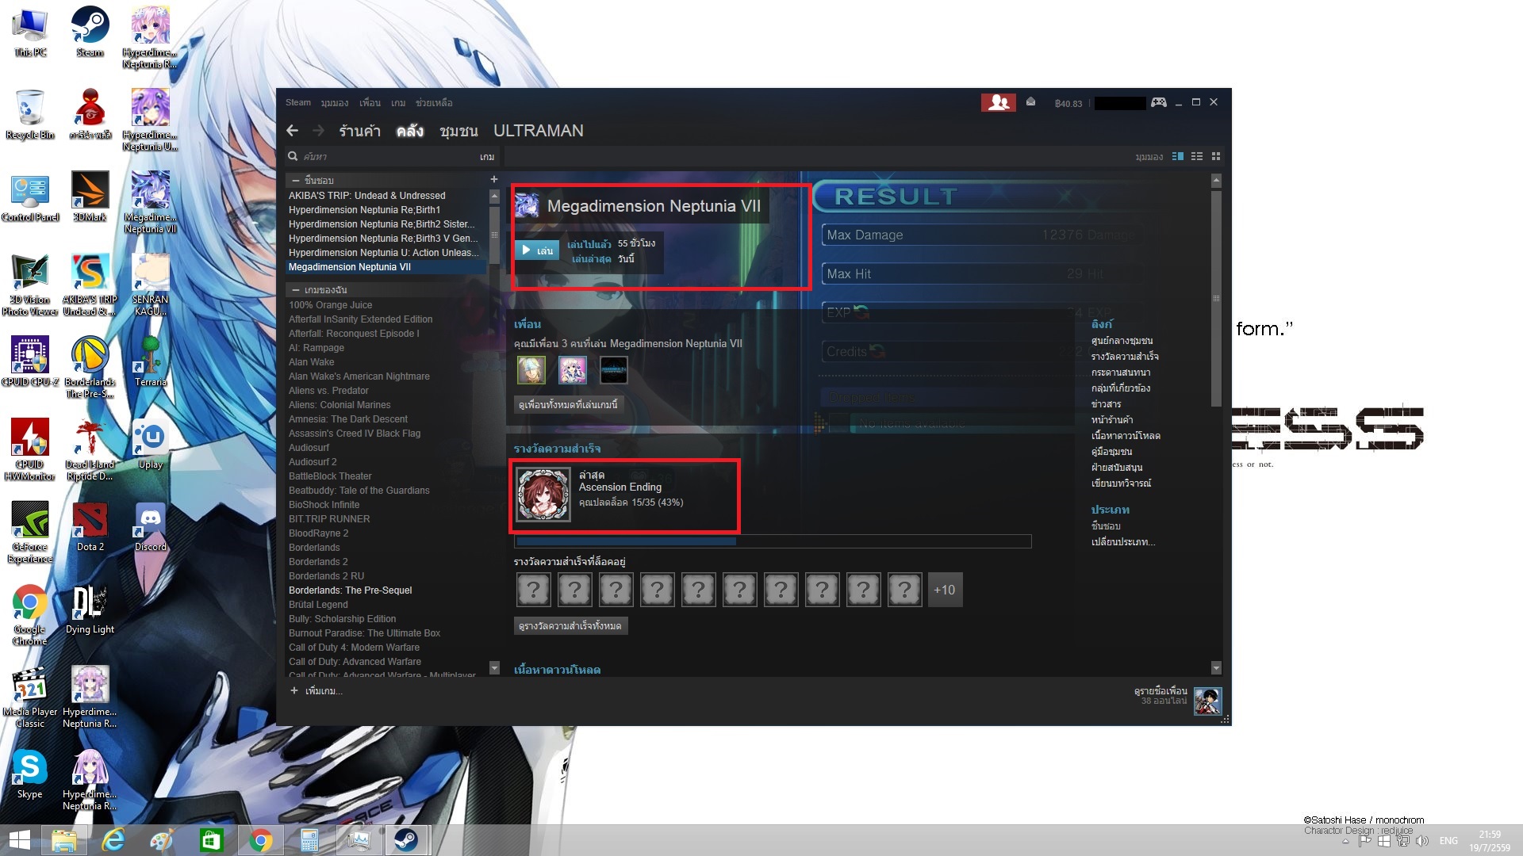
Task: Select Borderlands: The Pre-Sequel in game list
Action: click(350, 590)
